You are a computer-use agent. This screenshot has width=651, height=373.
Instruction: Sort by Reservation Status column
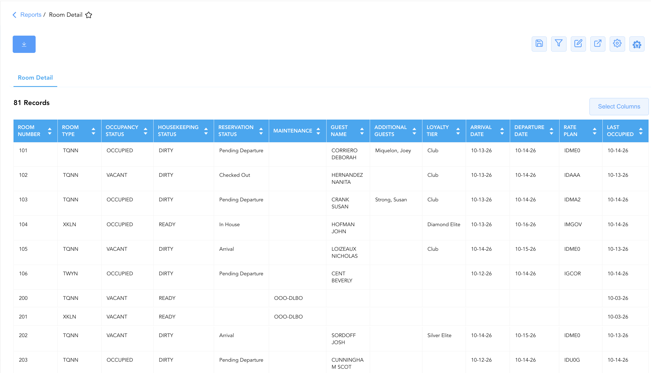click(x=261, y=131)
